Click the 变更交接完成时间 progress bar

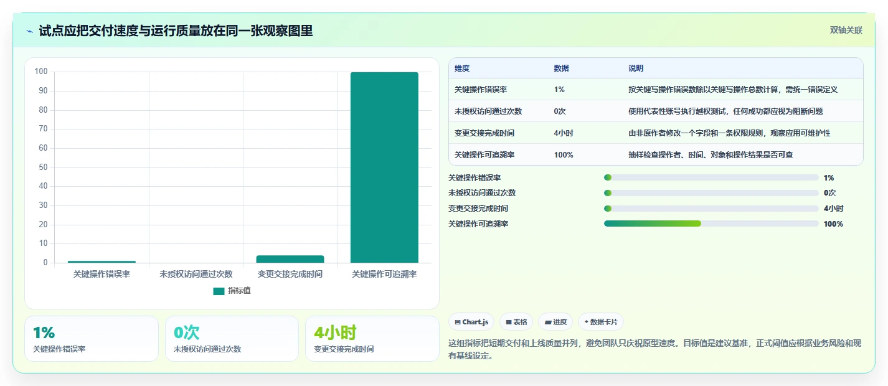tap(711, 209)
